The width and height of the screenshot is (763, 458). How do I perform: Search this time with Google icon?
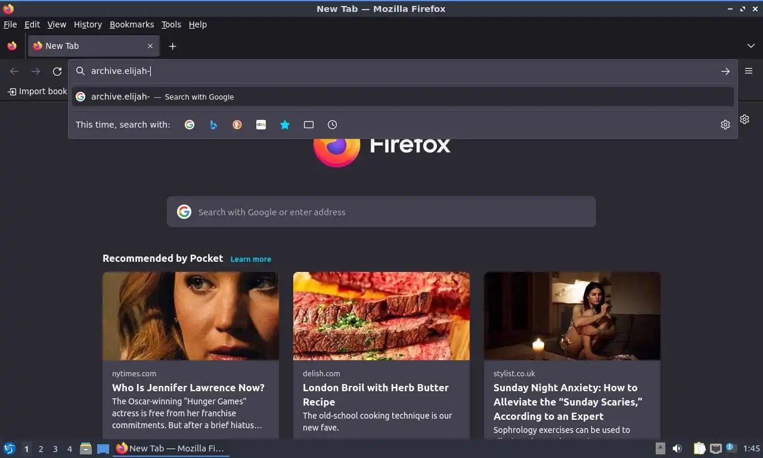click(190, 125)
